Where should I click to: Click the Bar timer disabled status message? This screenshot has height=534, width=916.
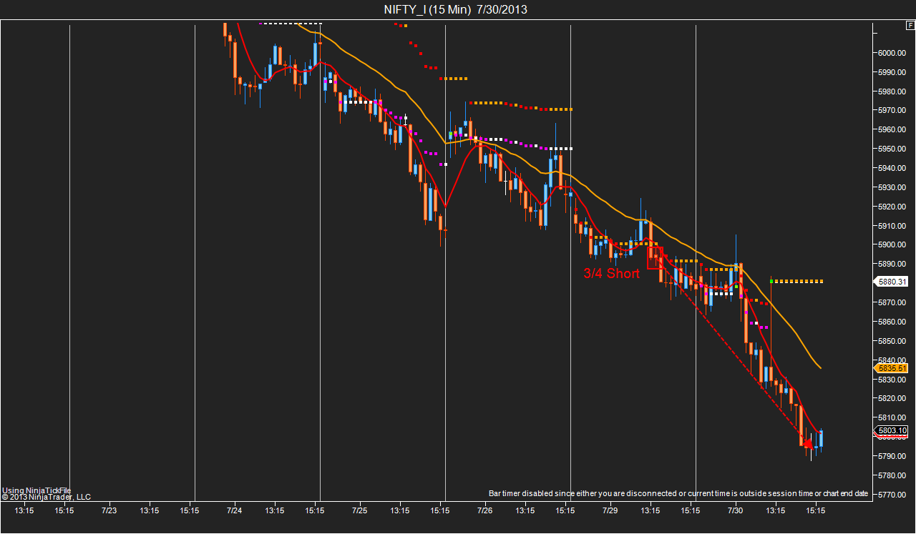tap(678, 494)
